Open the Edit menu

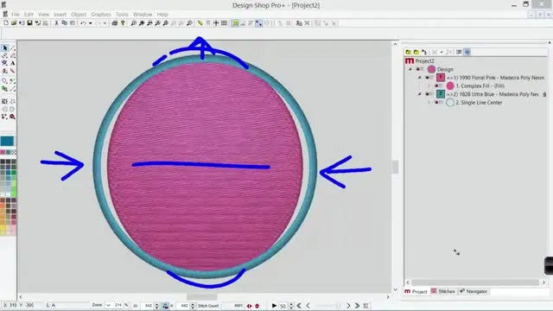29,15
